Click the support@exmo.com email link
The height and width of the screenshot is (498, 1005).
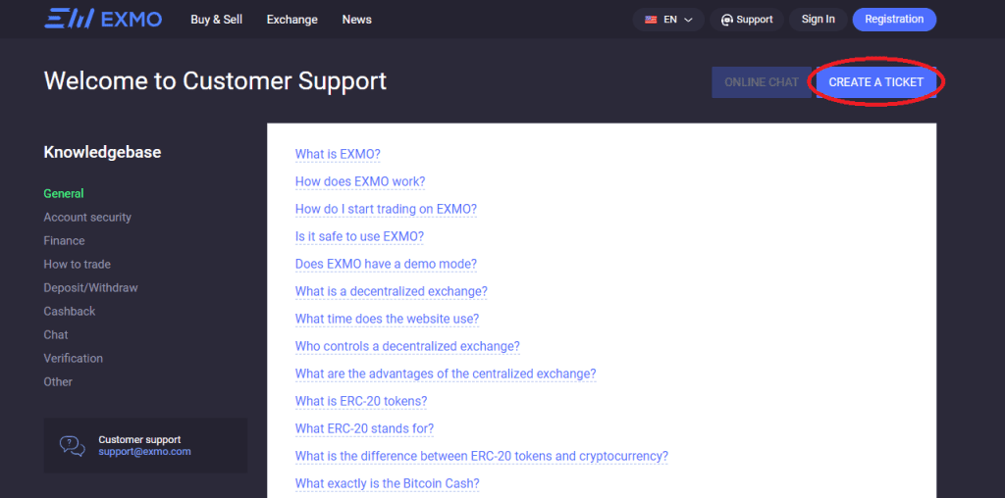[x=144, y=452]
